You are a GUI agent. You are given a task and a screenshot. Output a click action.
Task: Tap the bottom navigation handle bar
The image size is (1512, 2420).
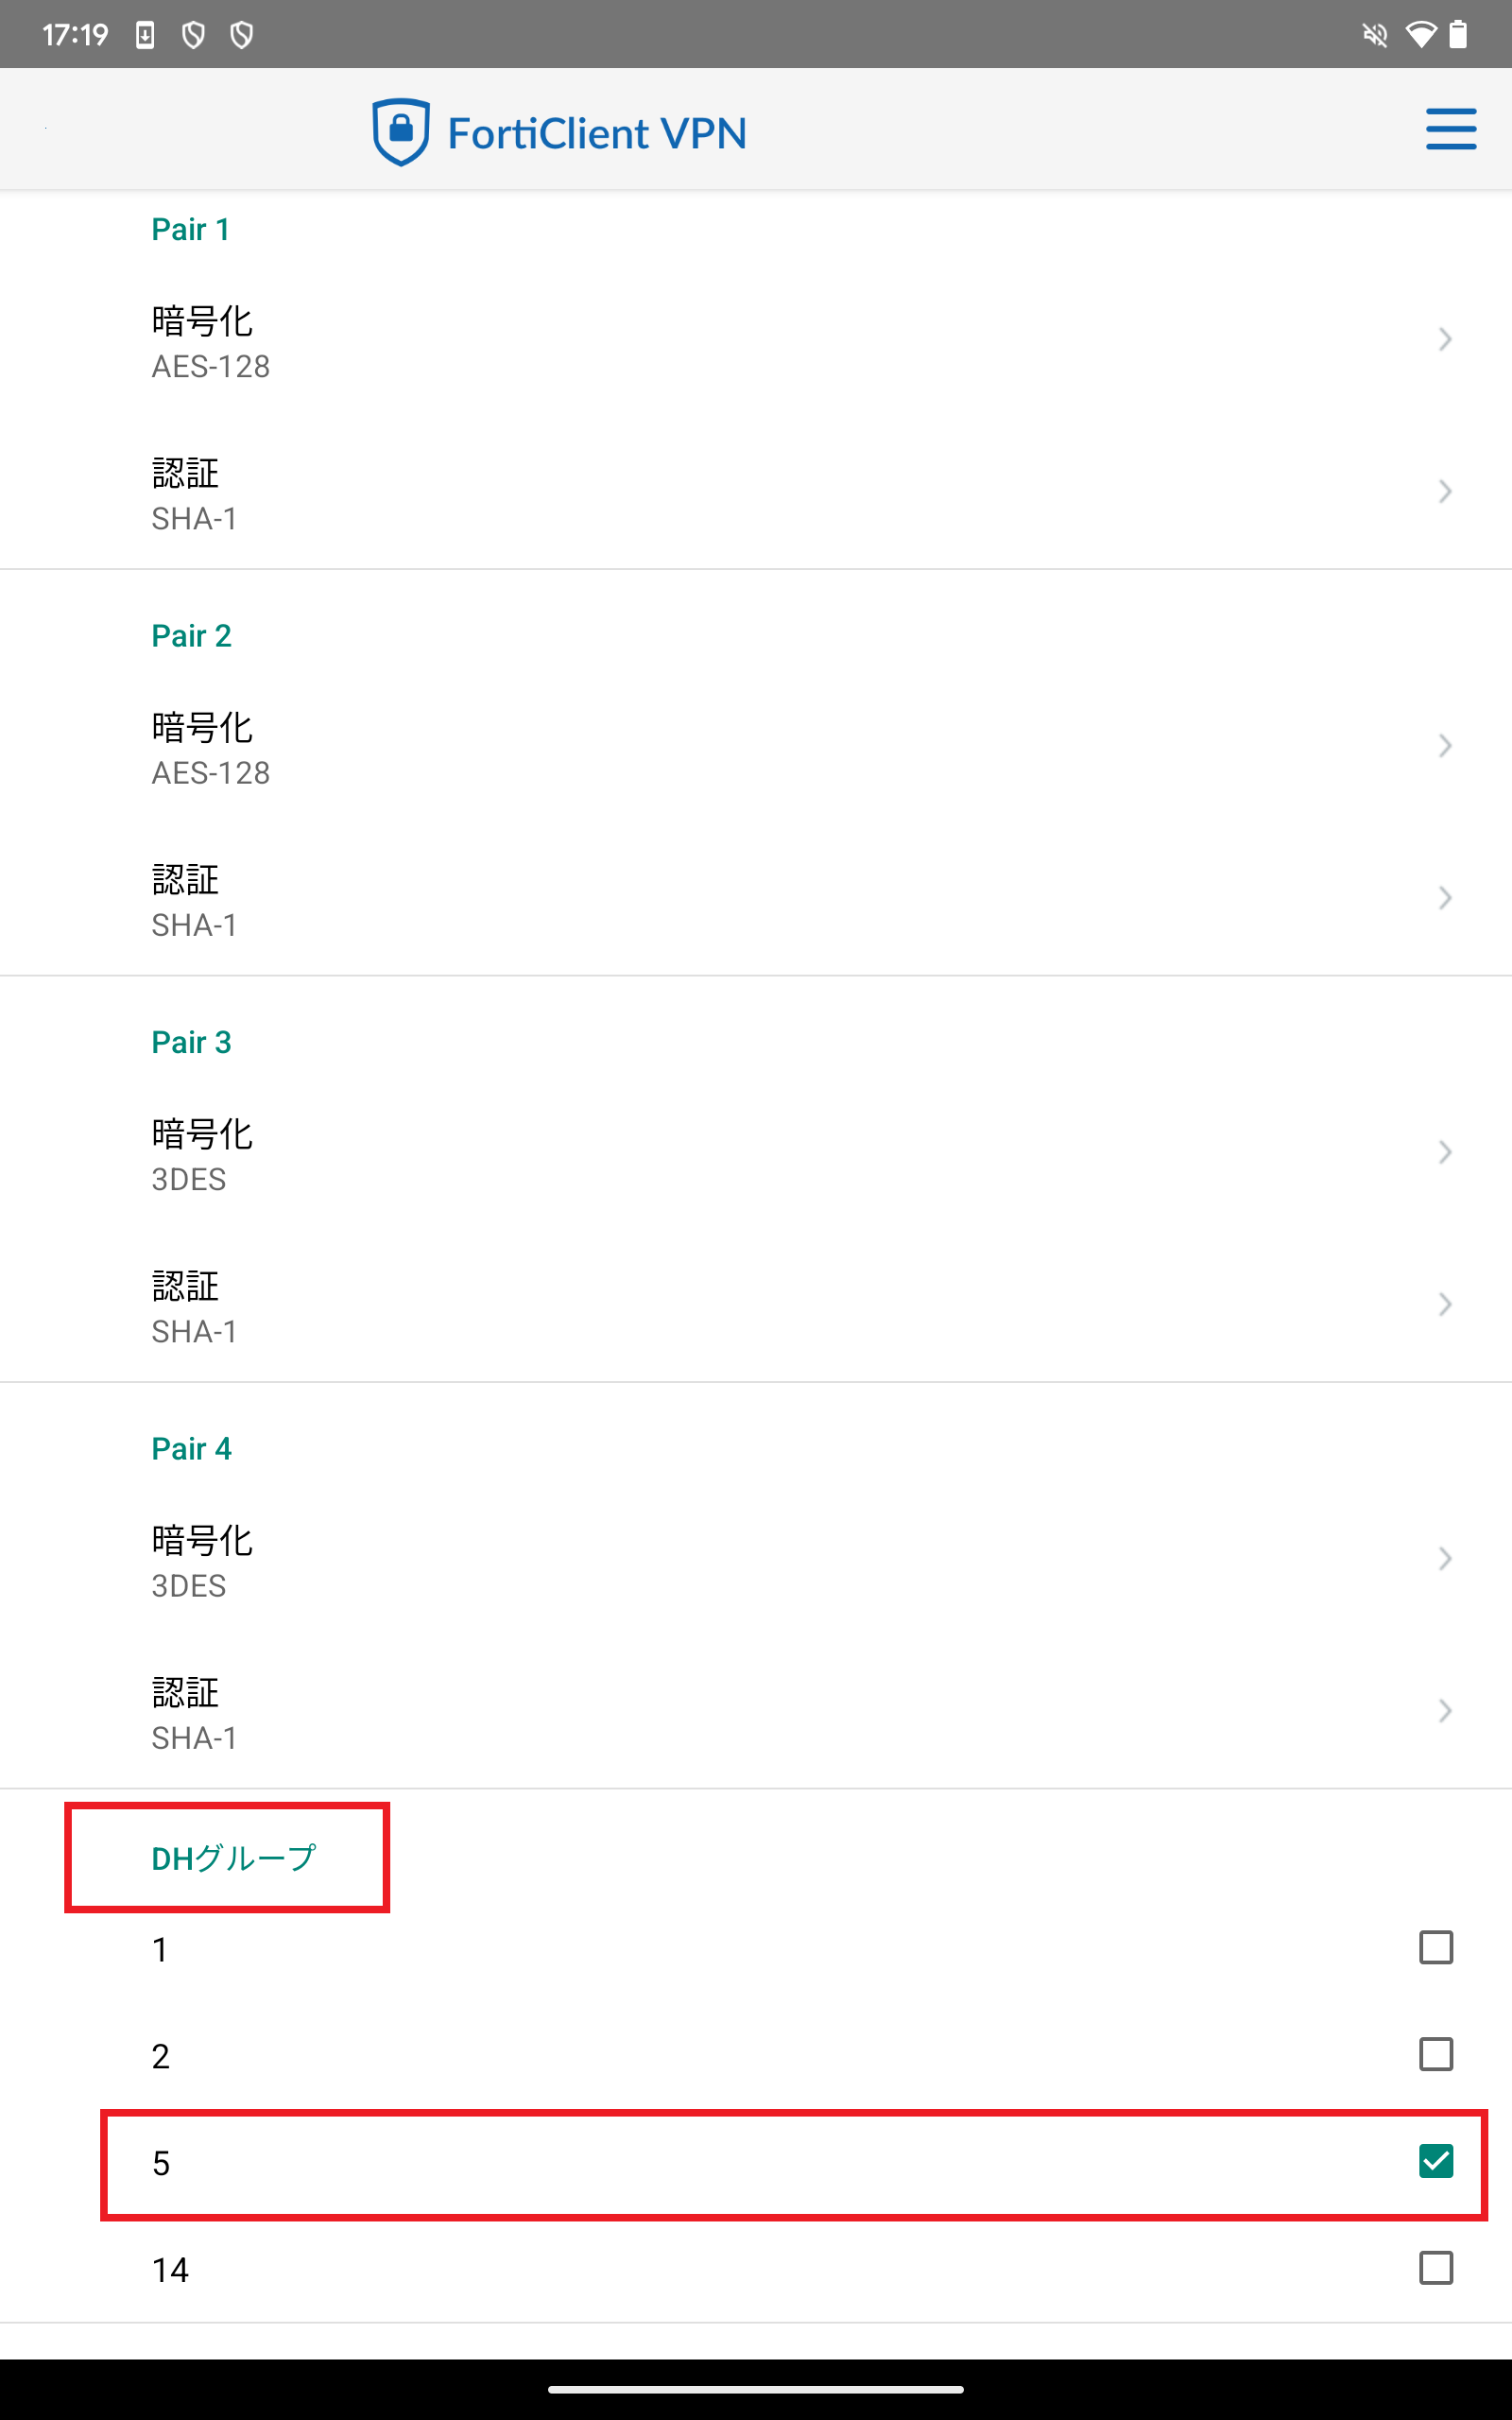pyautogui.click(x=756, y=2389)
